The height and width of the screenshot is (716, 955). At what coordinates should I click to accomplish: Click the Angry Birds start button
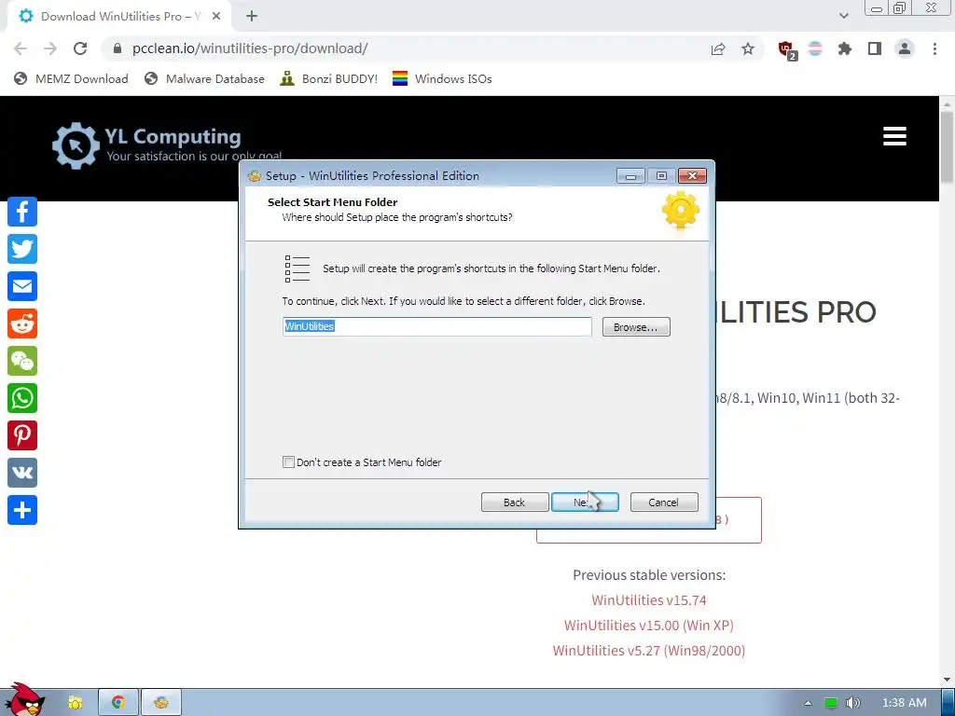point(25,699)
